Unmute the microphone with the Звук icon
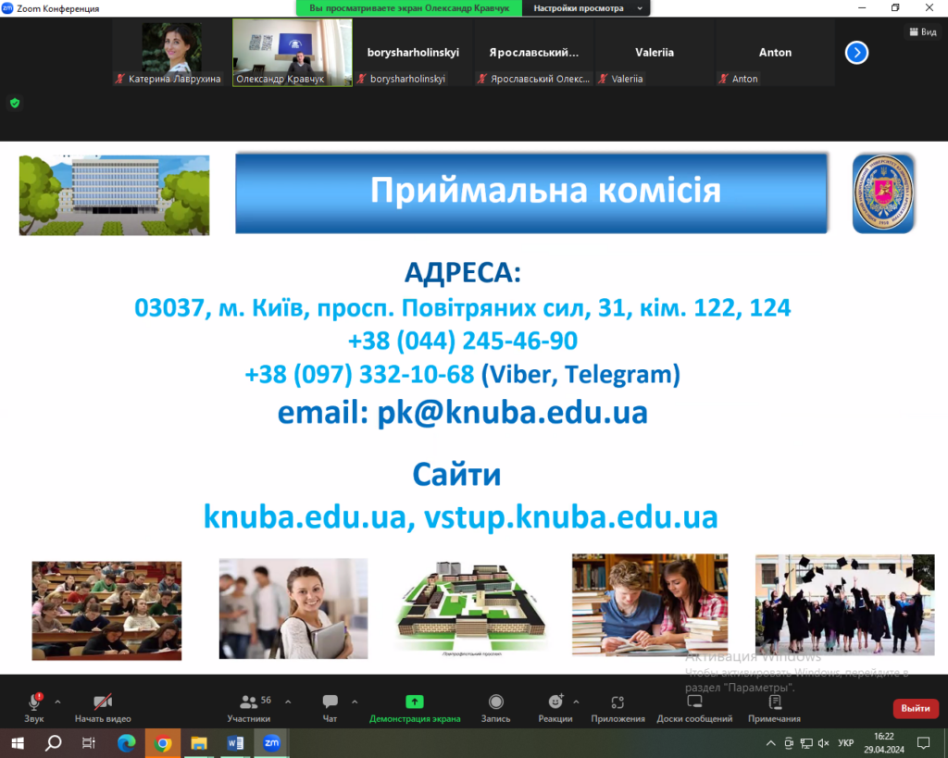Screen dimensions: 948x758 pos(34,708)
